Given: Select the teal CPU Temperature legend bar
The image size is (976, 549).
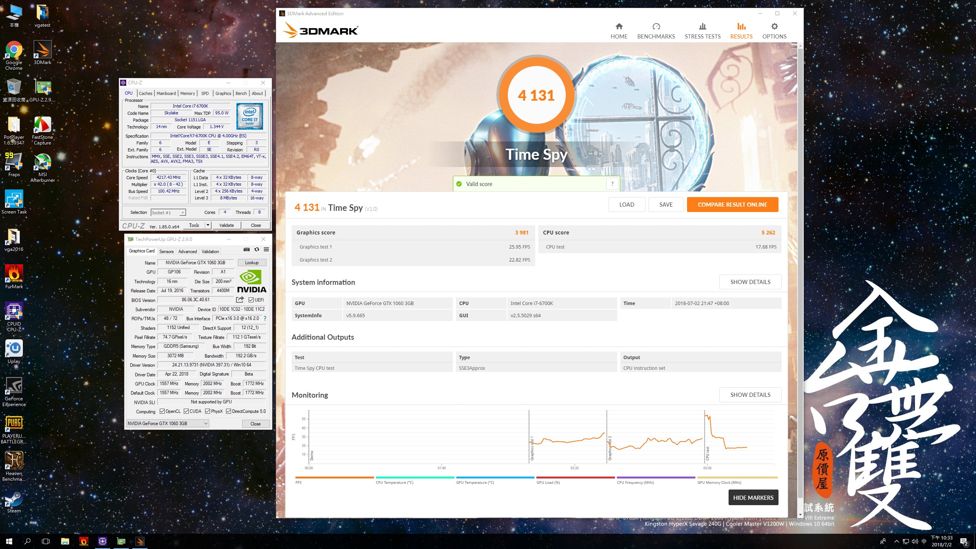Looking at the screenshot, I should click(415, 477).
